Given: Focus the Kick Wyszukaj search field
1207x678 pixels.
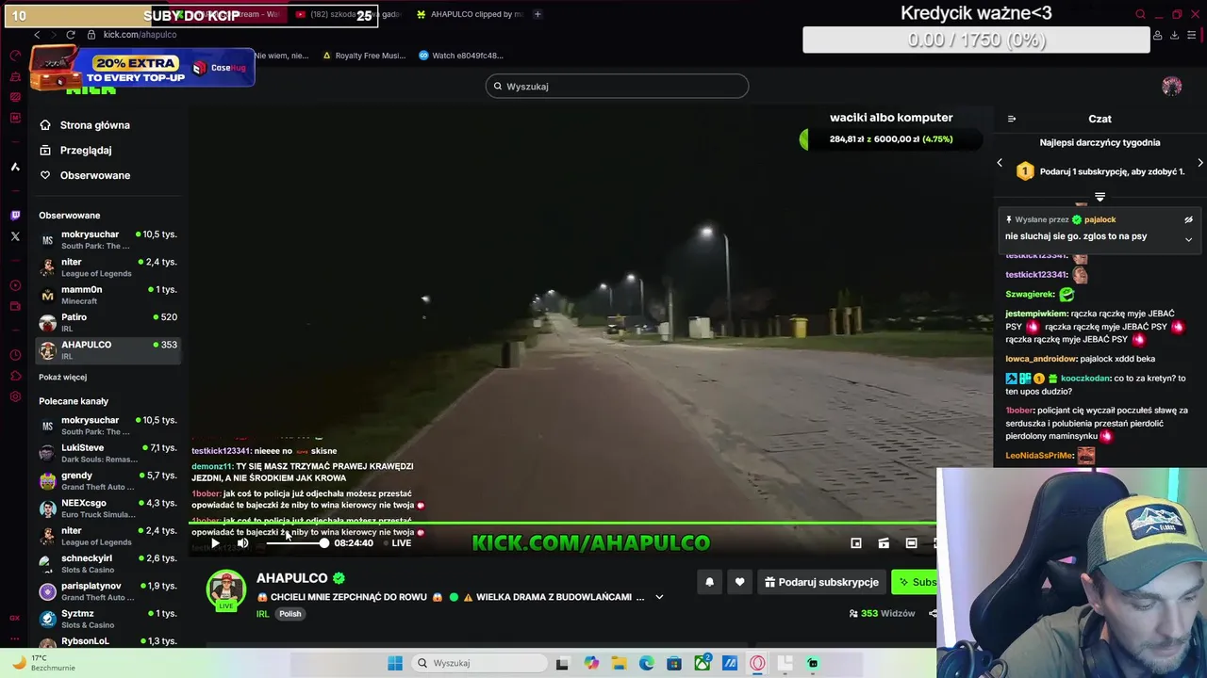Looking at the screenshot, I should (x=618, y=87).
